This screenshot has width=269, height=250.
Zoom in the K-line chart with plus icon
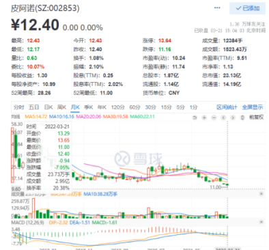[204, 117]
